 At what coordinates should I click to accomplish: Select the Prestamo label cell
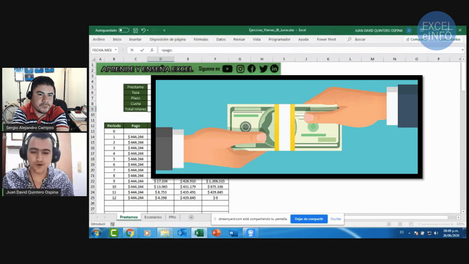coord(136,87)
